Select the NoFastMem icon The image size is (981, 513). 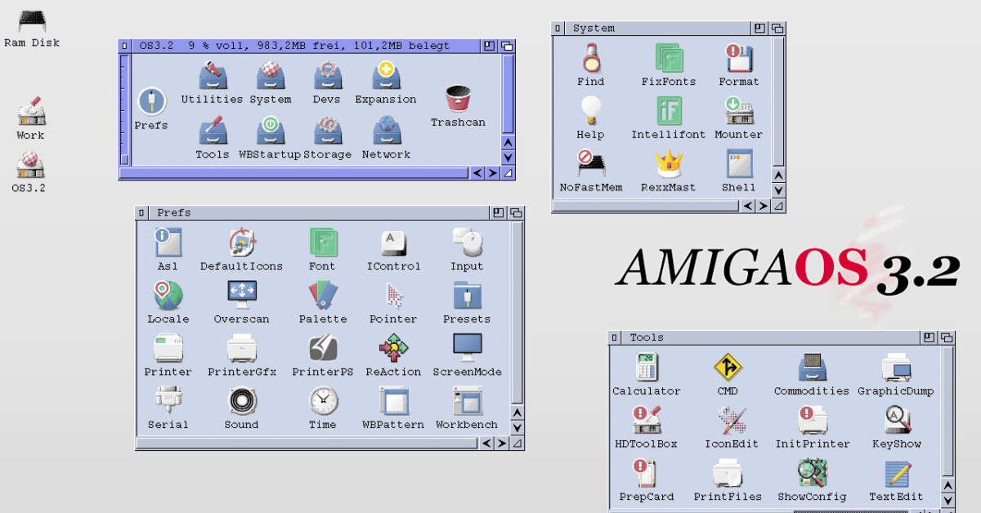590,163
